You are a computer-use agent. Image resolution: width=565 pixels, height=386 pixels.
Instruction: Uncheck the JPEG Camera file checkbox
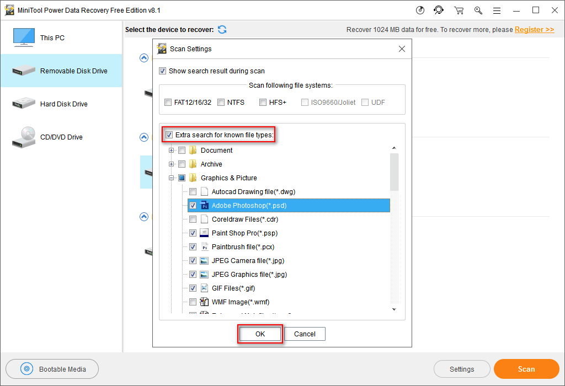point(193,260)
